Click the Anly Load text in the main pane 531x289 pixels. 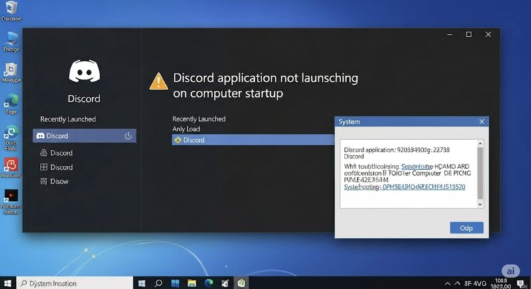[186, 129]
